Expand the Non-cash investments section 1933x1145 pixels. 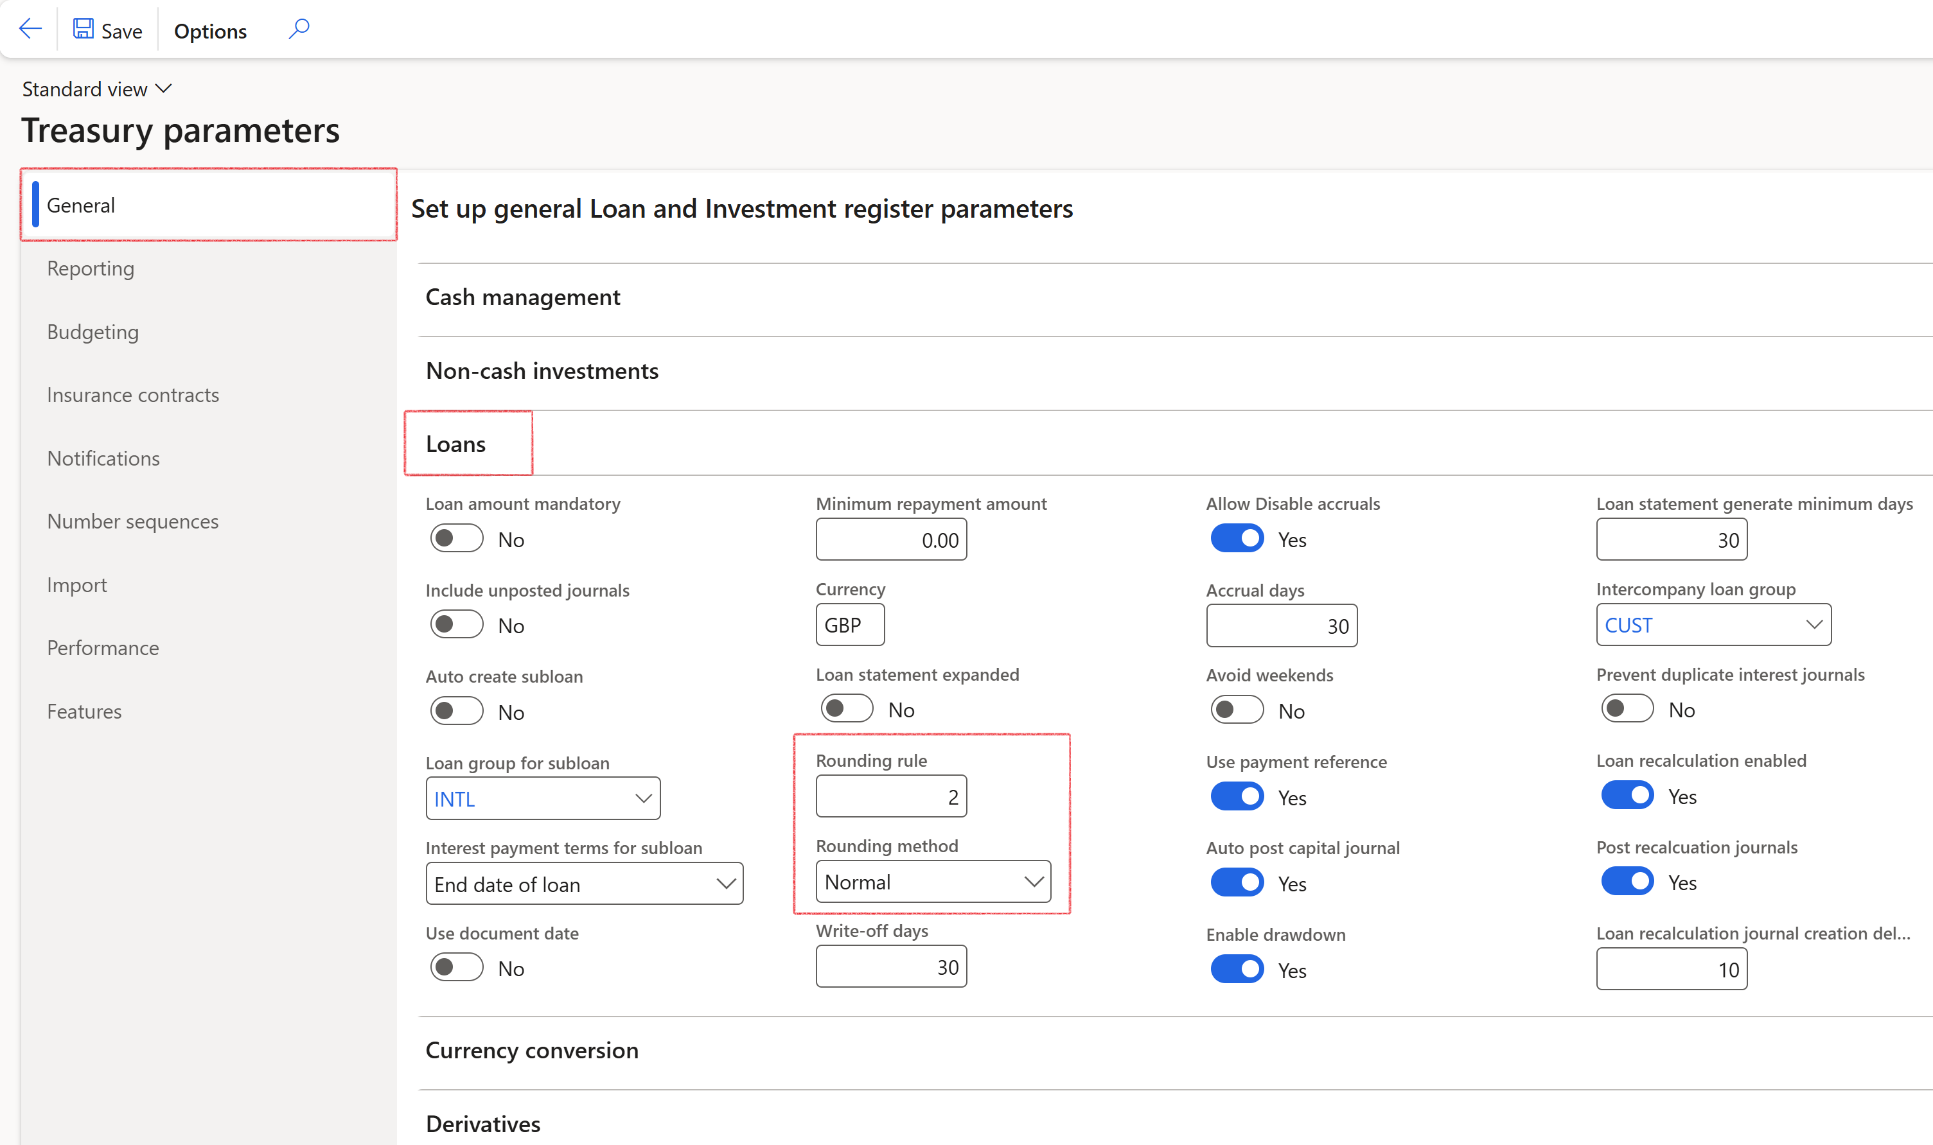(542, 371)
